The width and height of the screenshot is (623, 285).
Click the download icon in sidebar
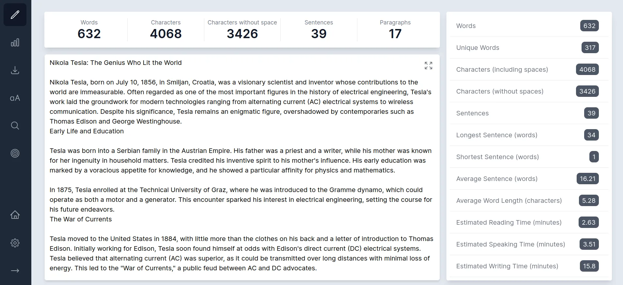(15, 70)
